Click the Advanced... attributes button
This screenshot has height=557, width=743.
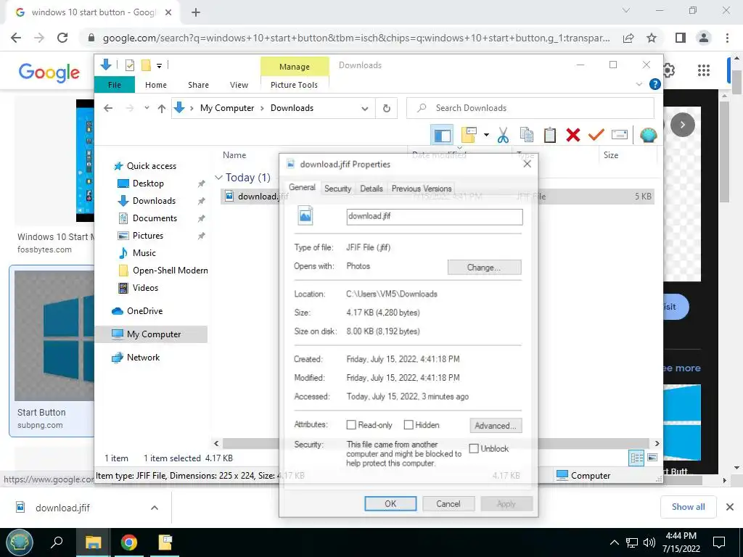[496, 425]
